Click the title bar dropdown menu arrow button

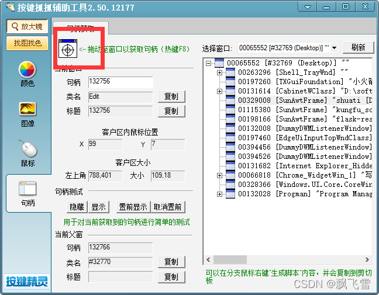(308, 7)
